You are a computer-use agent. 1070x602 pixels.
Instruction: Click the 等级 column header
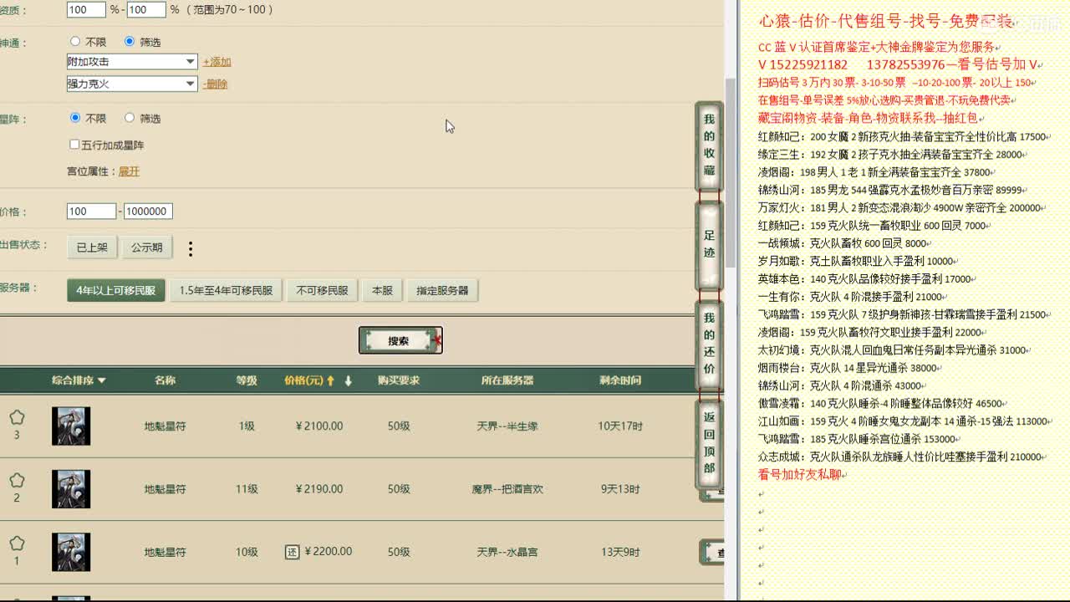click(x=247, y=380)
